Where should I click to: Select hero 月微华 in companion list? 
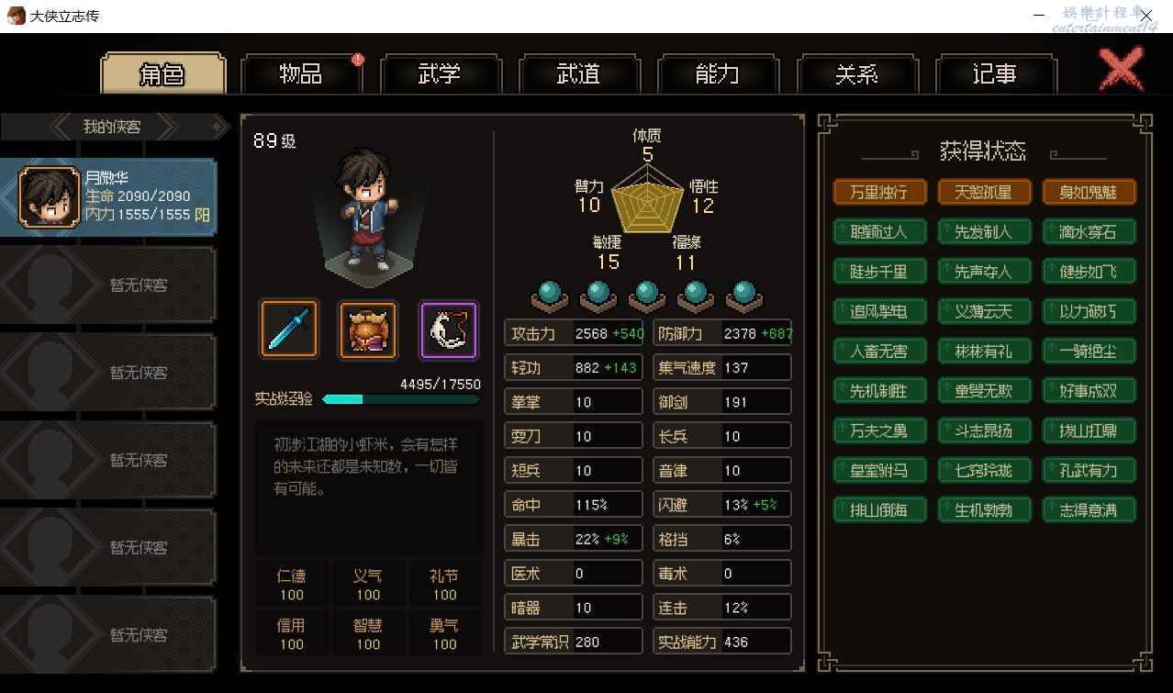[x=109, y=196]
